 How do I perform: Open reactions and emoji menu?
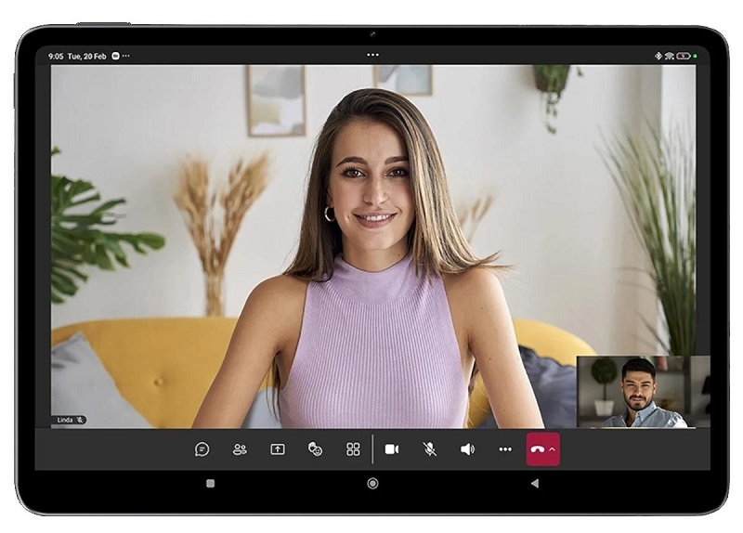(315, 449)
